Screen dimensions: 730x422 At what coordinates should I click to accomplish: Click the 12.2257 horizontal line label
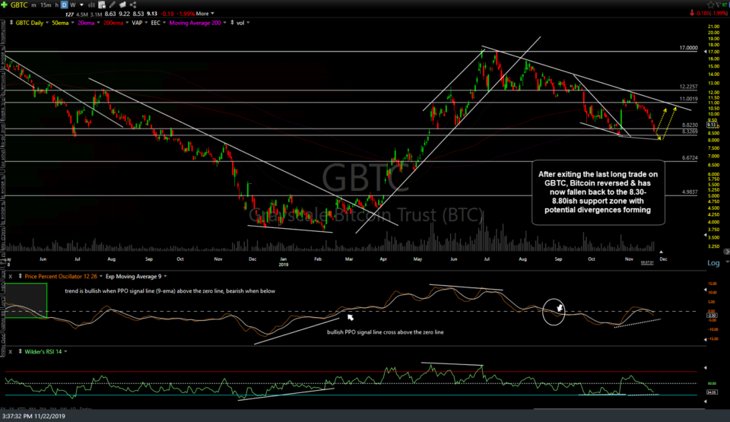coord(689,87)
